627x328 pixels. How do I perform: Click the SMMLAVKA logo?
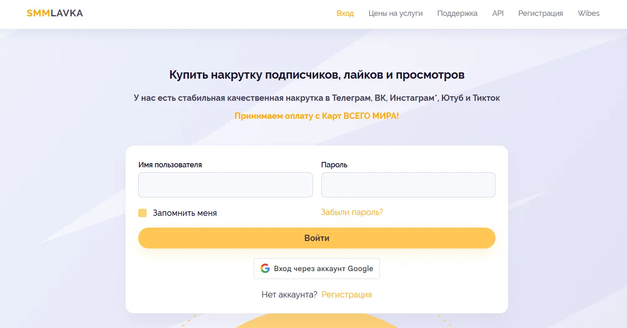55,13
